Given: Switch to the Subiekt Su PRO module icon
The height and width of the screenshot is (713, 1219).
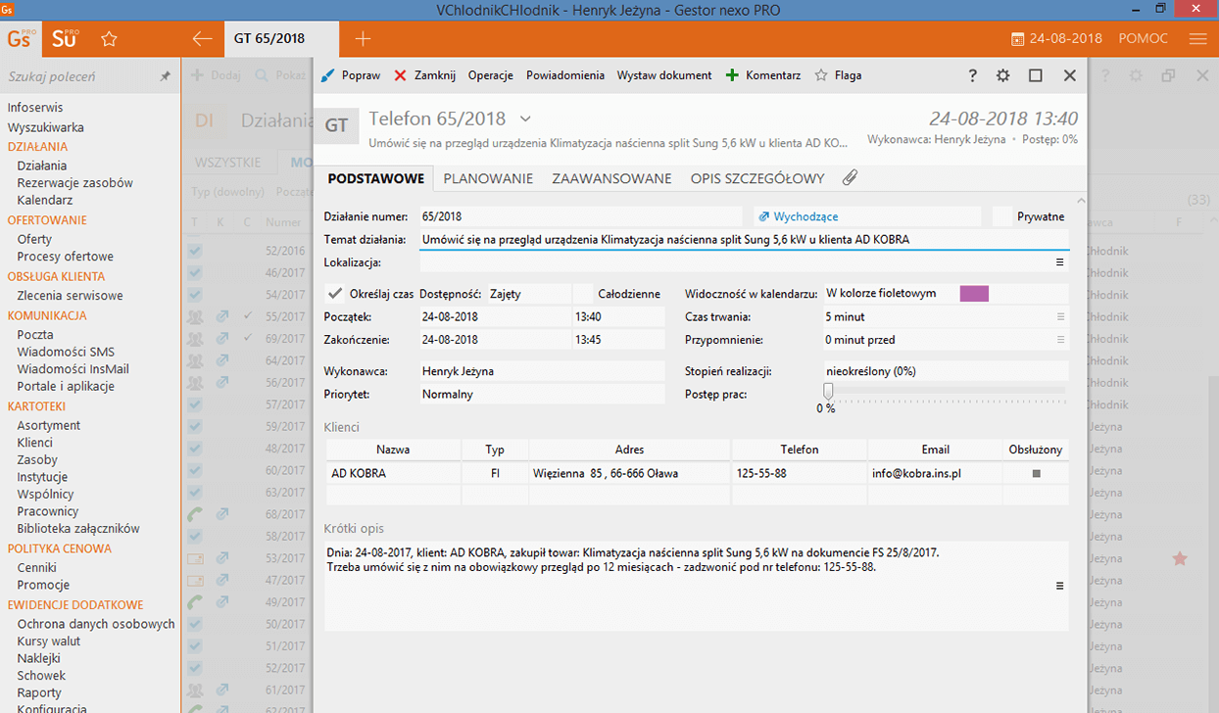Looking at the screenshot, I should [65, 39].
